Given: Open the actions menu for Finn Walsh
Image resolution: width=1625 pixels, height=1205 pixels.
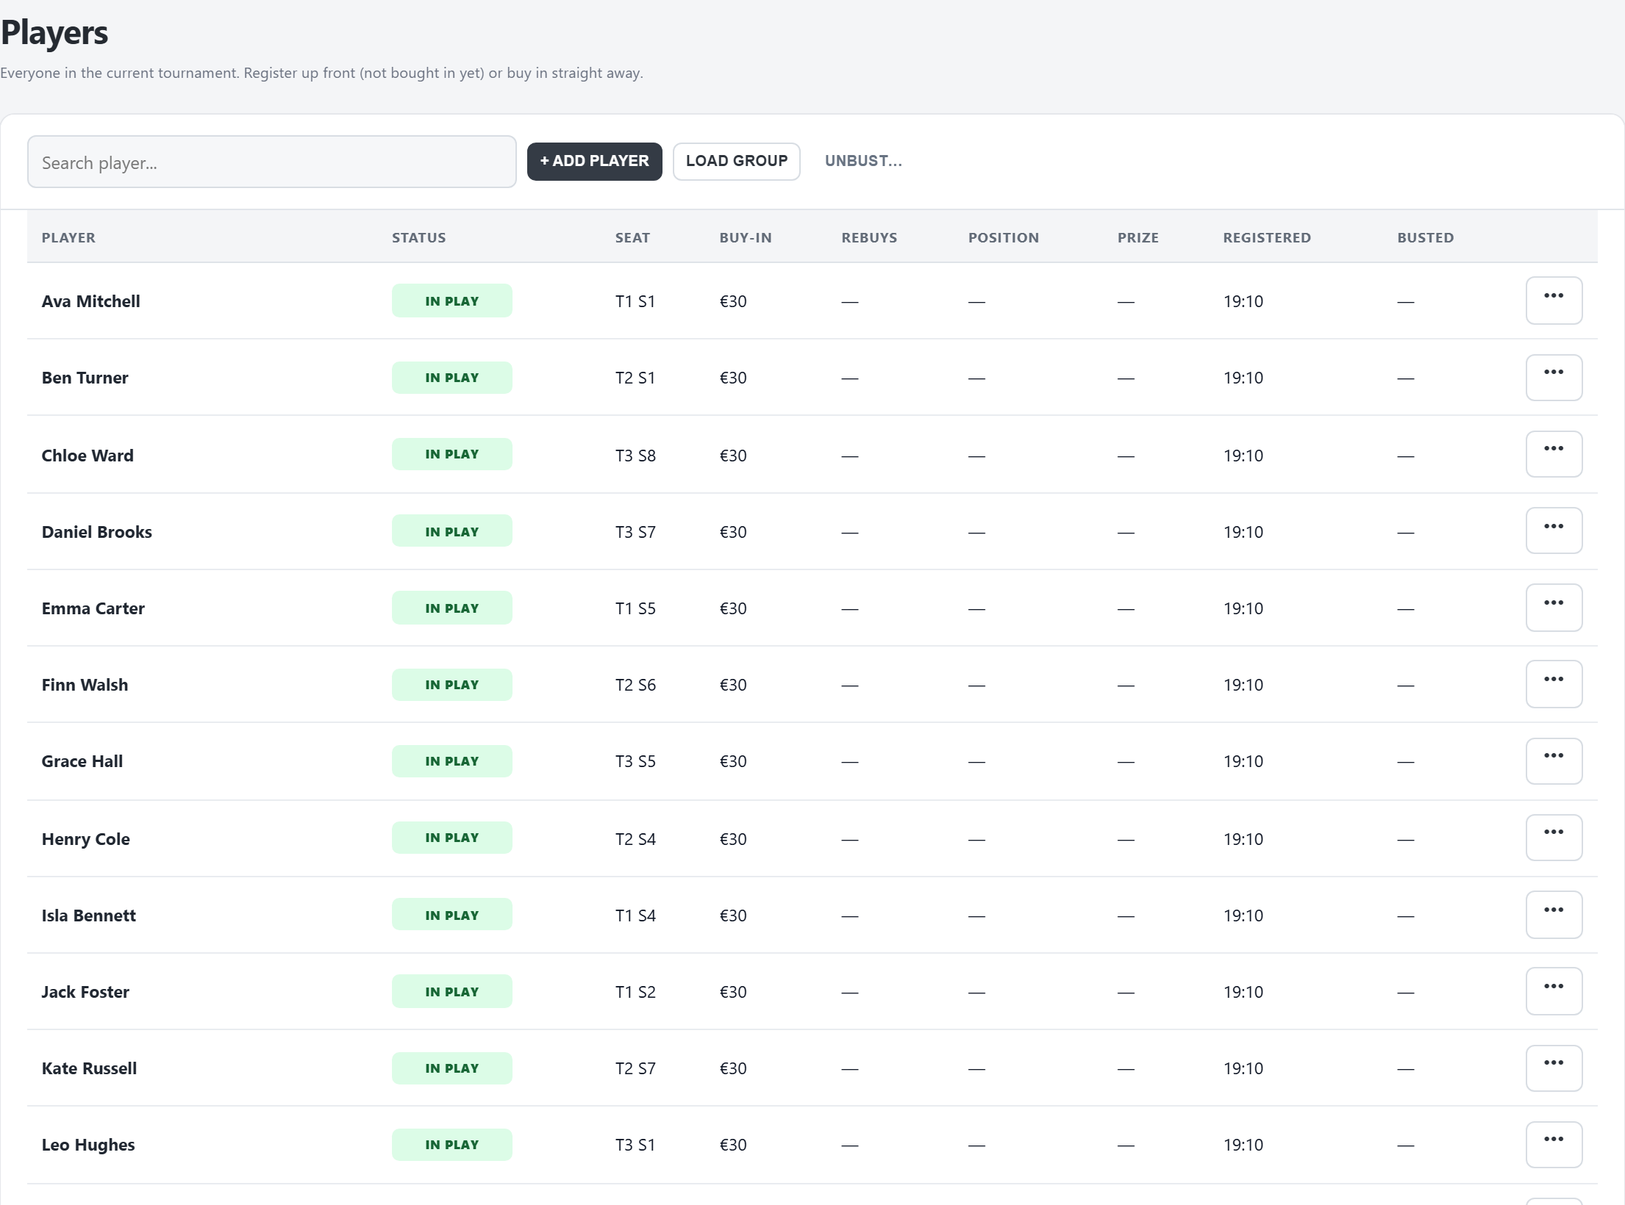Looking at the screenshot, I should [1554, 684].
